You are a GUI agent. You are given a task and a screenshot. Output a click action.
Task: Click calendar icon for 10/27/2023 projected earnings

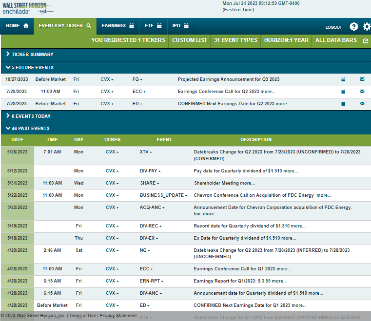343,79
